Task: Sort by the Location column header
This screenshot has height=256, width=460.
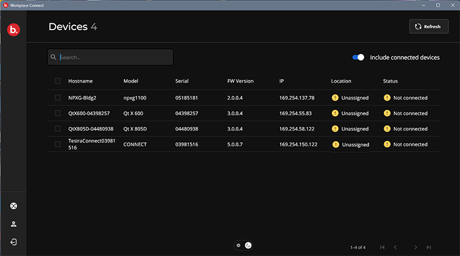Action: pyautogui.click(x=341, y=81)
